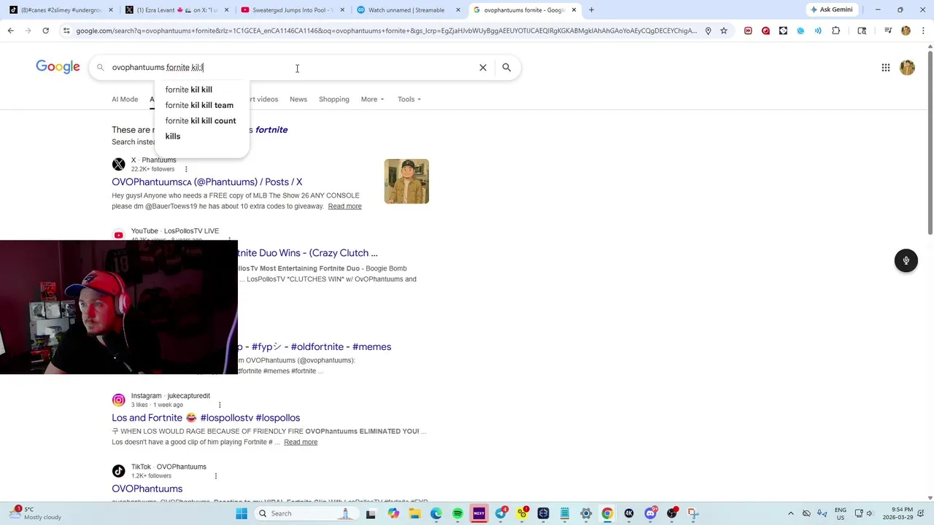Viewport: 934px width, 525px height.
Task: Open Chrome three-dot menu
Action: (923, 31)
